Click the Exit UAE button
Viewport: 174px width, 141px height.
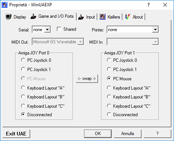pos(16,134)
